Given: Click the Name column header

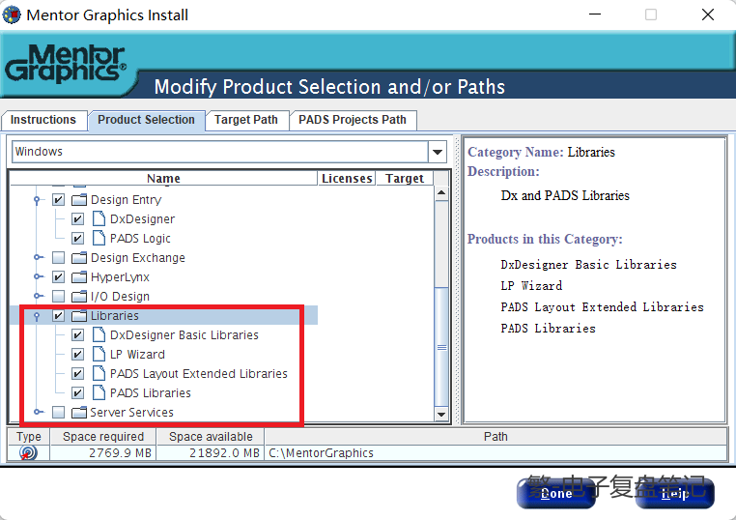Looking at the screenshot, I should pyautogui.click(x=163, y=179).
